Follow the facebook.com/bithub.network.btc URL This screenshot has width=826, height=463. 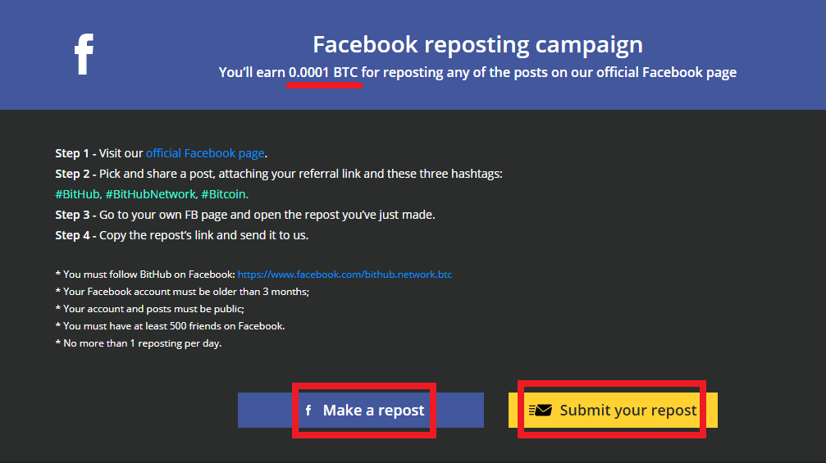point(345,275)
